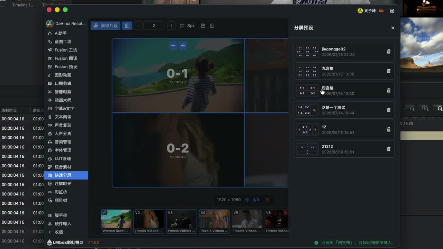Click plus button on cell 0-1
443x249 pixels.
[183, 45]
